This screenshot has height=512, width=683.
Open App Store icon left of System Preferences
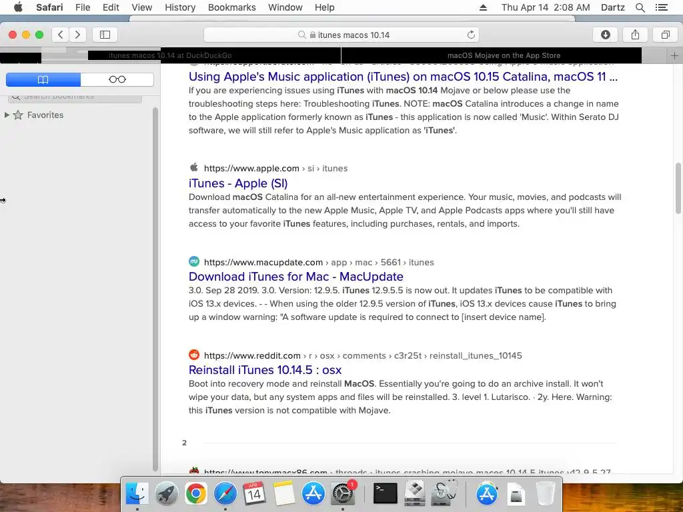click(x=313, y=494)
